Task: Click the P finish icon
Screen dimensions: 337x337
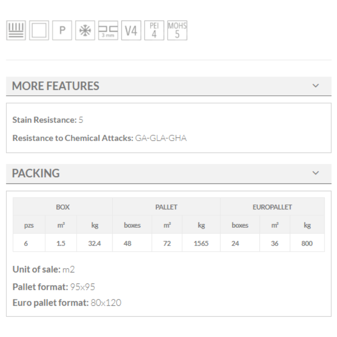Action: (62, 31)
